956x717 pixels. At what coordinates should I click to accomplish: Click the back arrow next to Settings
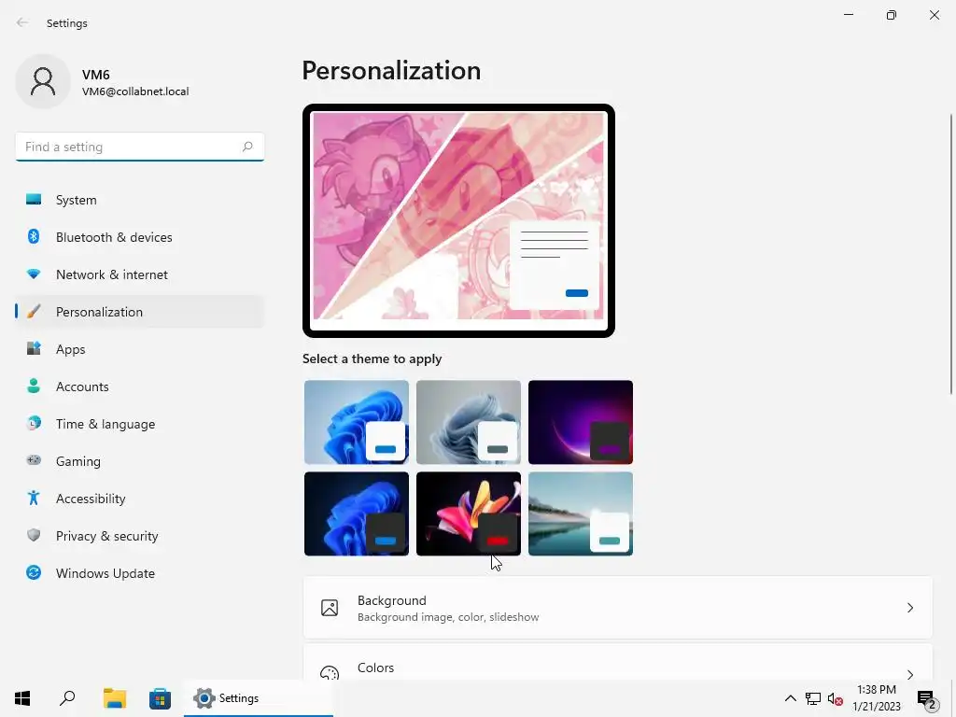pos(22,22)
